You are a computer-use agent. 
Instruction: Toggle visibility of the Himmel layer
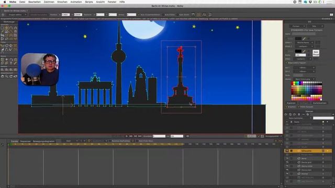click(287, 174)
